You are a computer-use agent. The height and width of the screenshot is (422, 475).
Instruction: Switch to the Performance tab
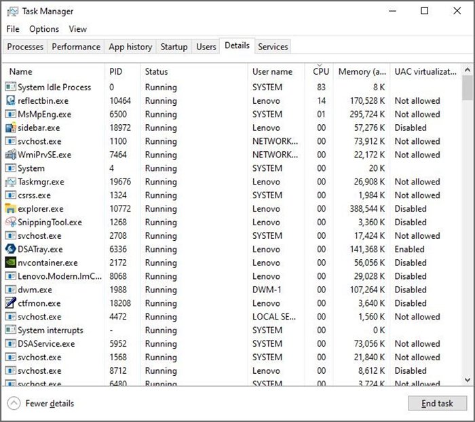coord(76,47)
